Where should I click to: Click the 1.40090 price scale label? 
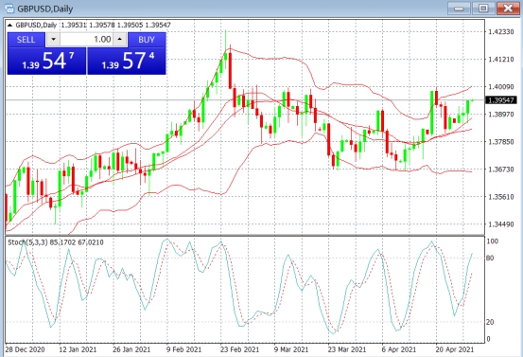click(501, 87)
